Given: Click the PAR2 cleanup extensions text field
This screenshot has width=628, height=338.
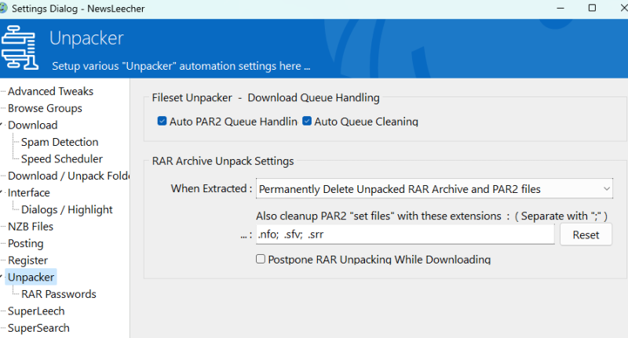Looking at the screenshot, I should 405,234.
